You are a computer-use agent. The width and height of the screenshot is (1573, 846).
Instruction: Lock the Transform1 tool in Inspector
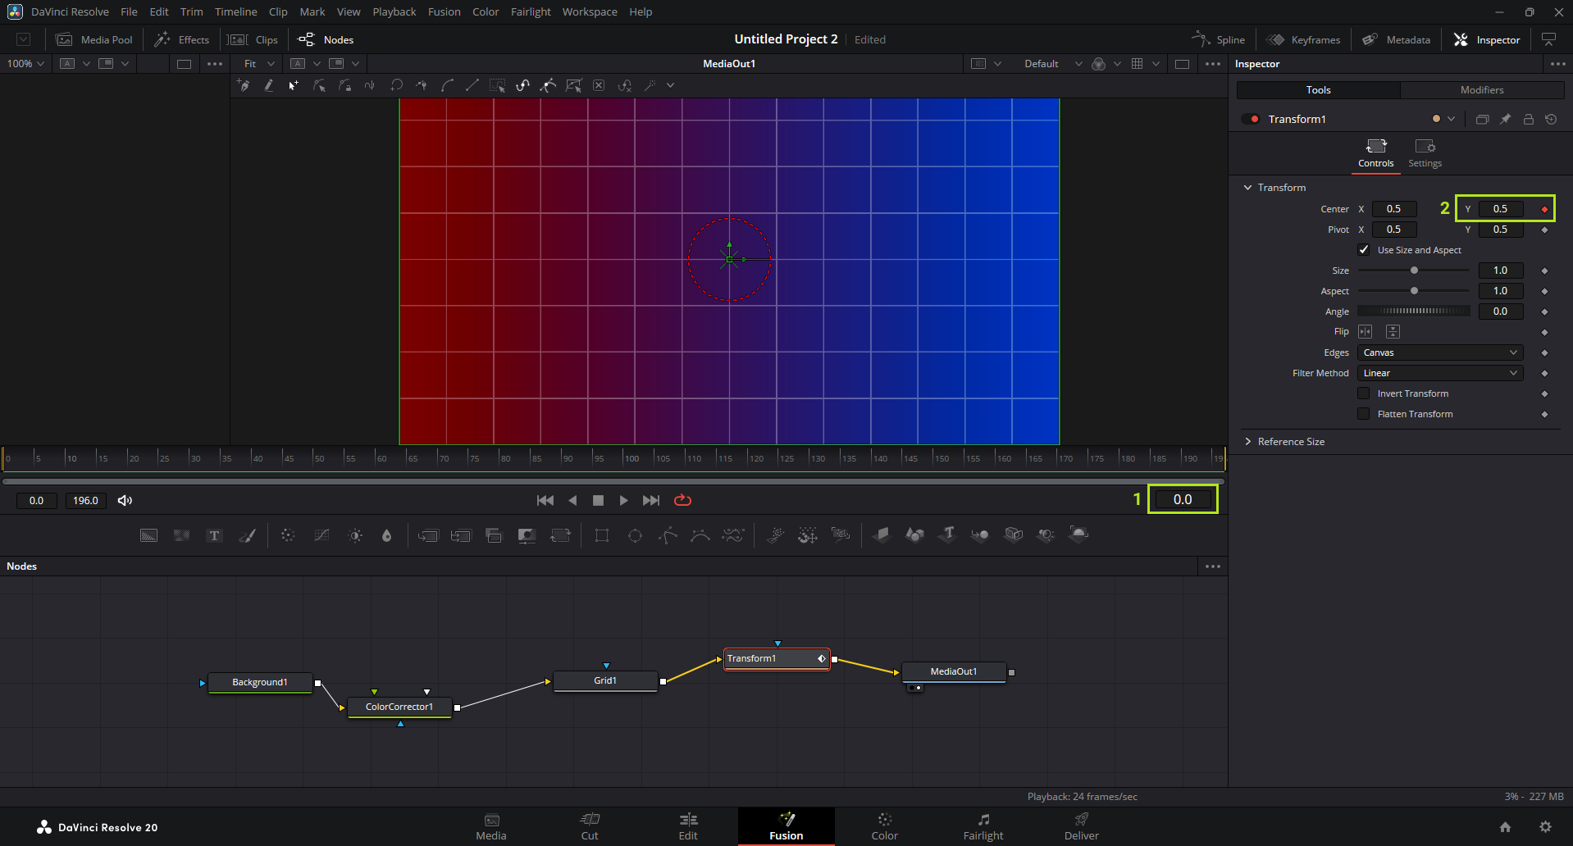pyautogui.click(x=1528, y=119)
